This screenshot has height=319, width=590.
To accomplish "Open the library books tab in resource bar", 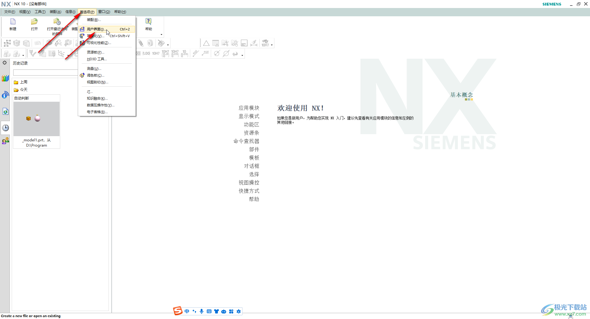I will tap(6, 78).
